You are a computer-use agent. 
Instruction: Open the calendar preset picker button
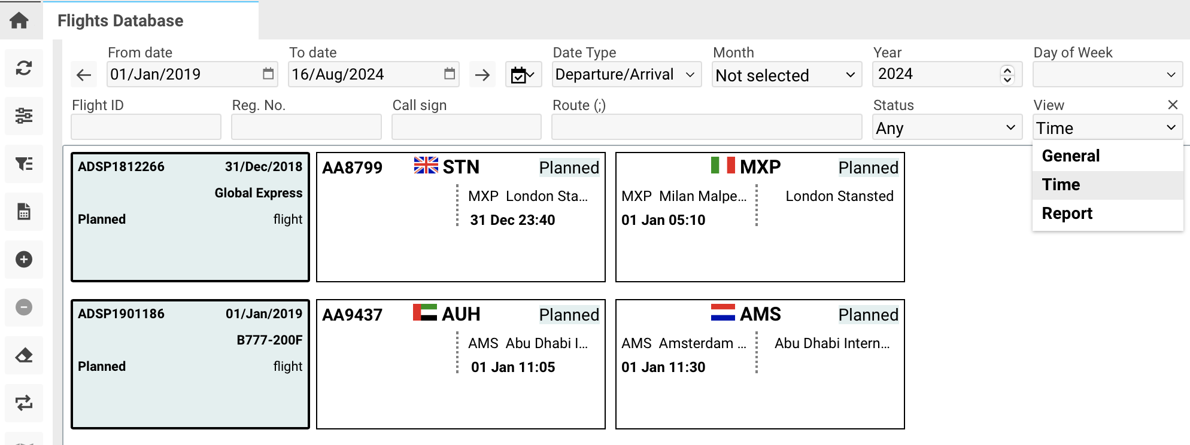(523, 75)
